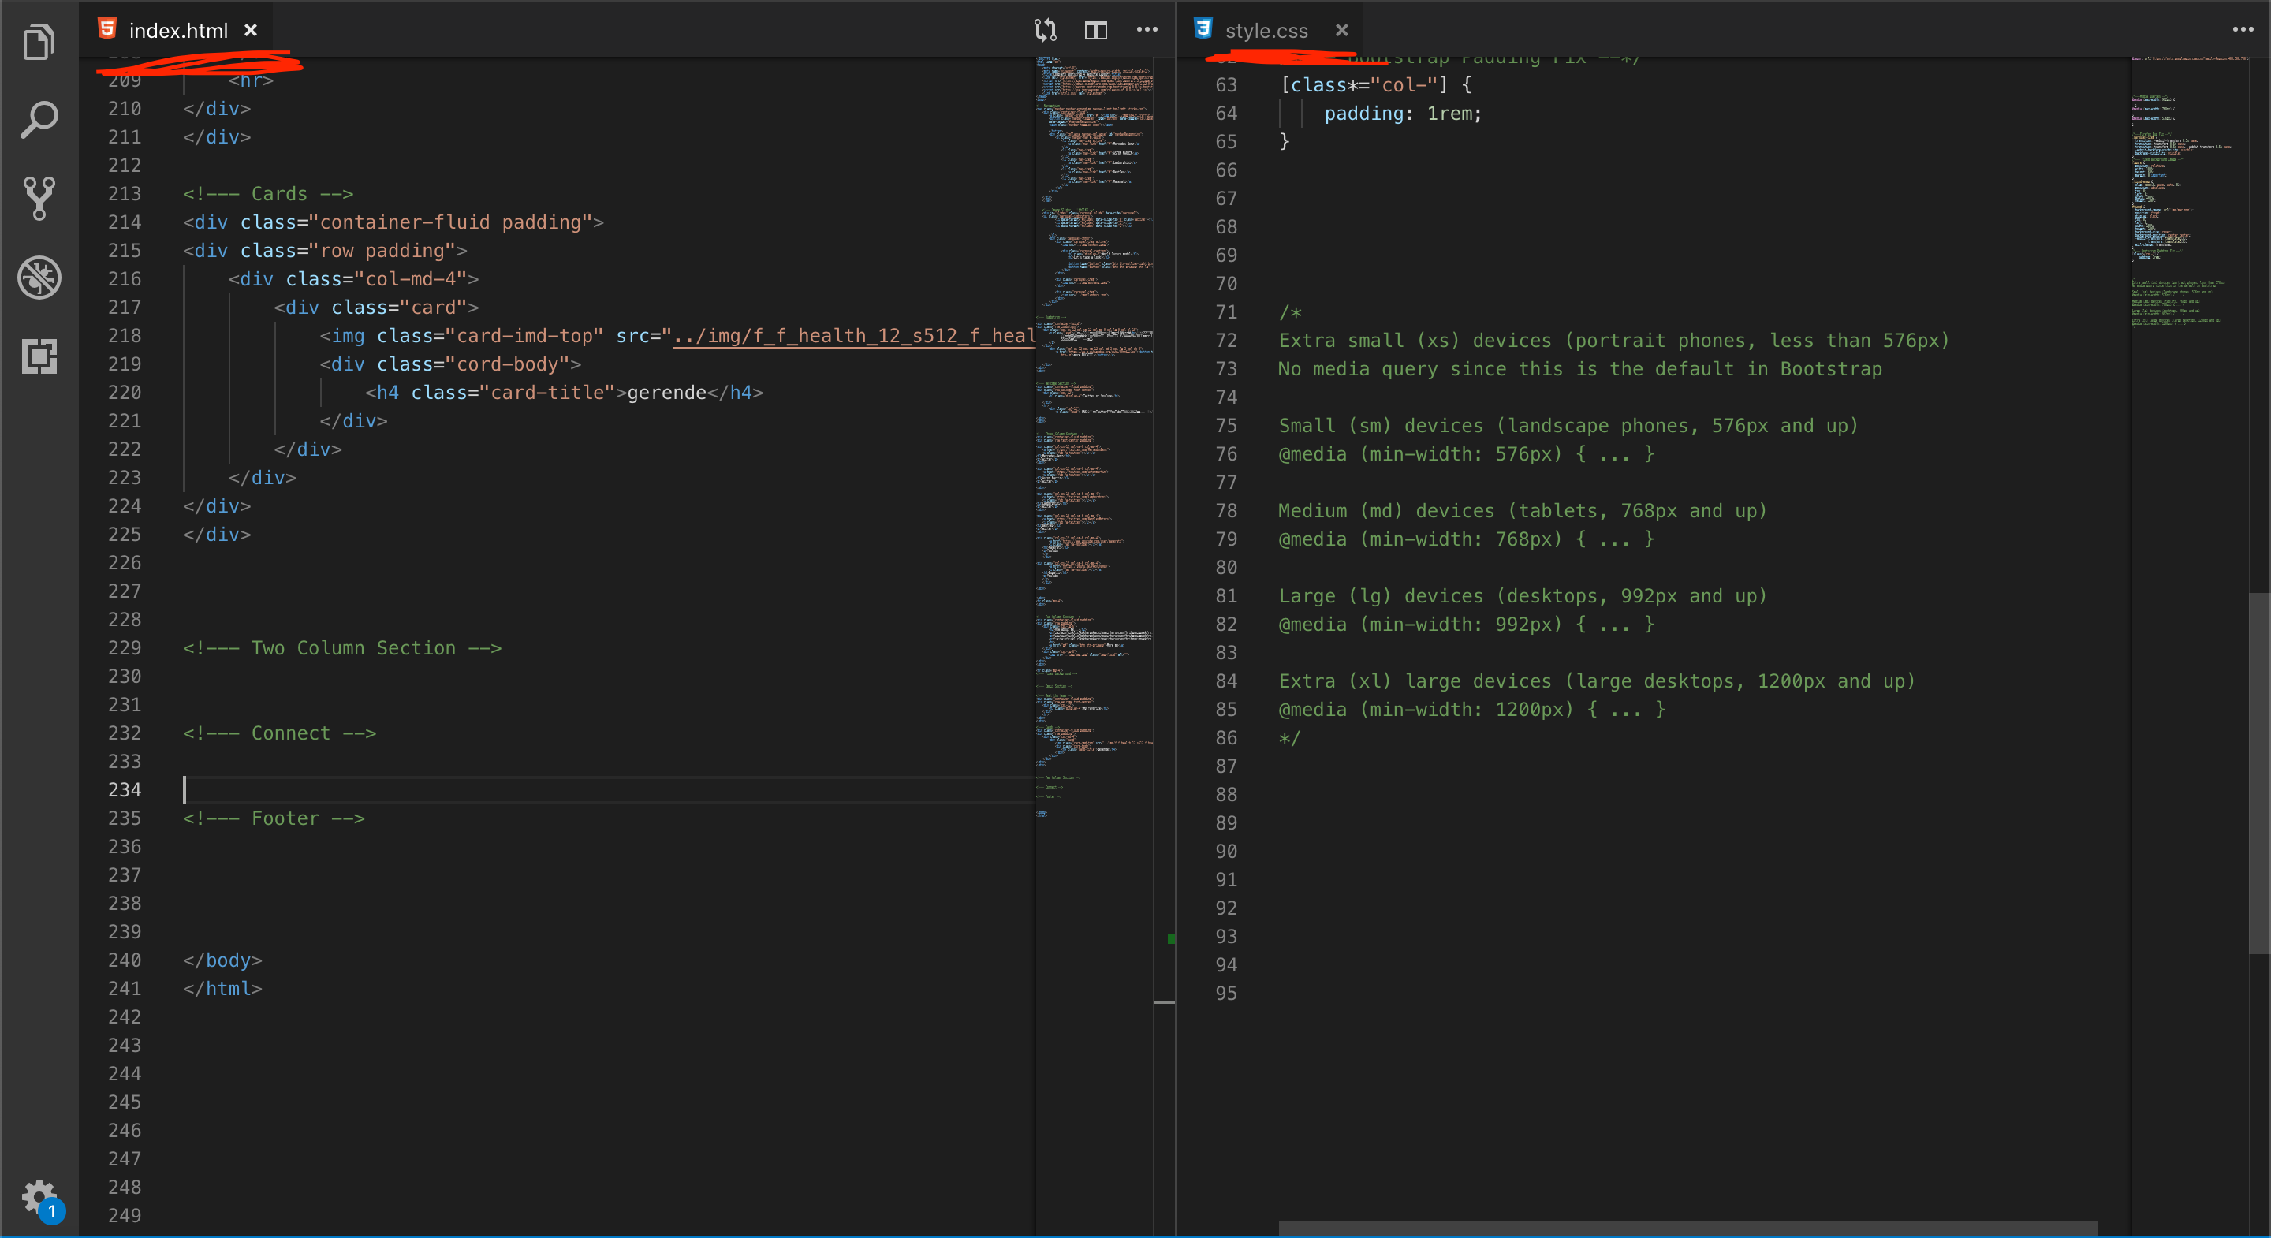
Task: Open the Extensions view
Action: pyautogui.click(x=39, y=356)
